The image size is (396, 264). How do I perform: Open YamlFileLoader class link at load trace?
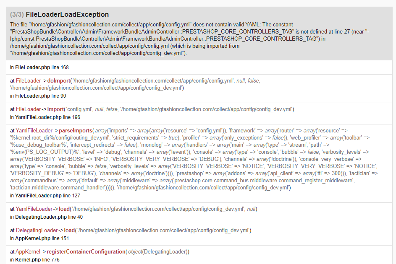click(34, 209)
